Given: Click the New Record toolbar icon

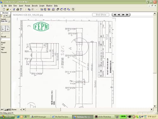Looking at the screenshot, I should point(42,9).
